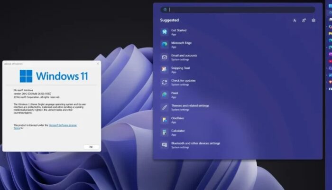
Task: Open Themes and related settings brush icon
Action: click(x=164, y=107)
